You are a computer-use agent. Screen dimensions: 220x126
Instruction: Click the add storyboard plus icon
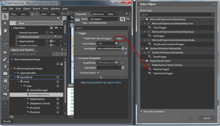tap(62, 54)
